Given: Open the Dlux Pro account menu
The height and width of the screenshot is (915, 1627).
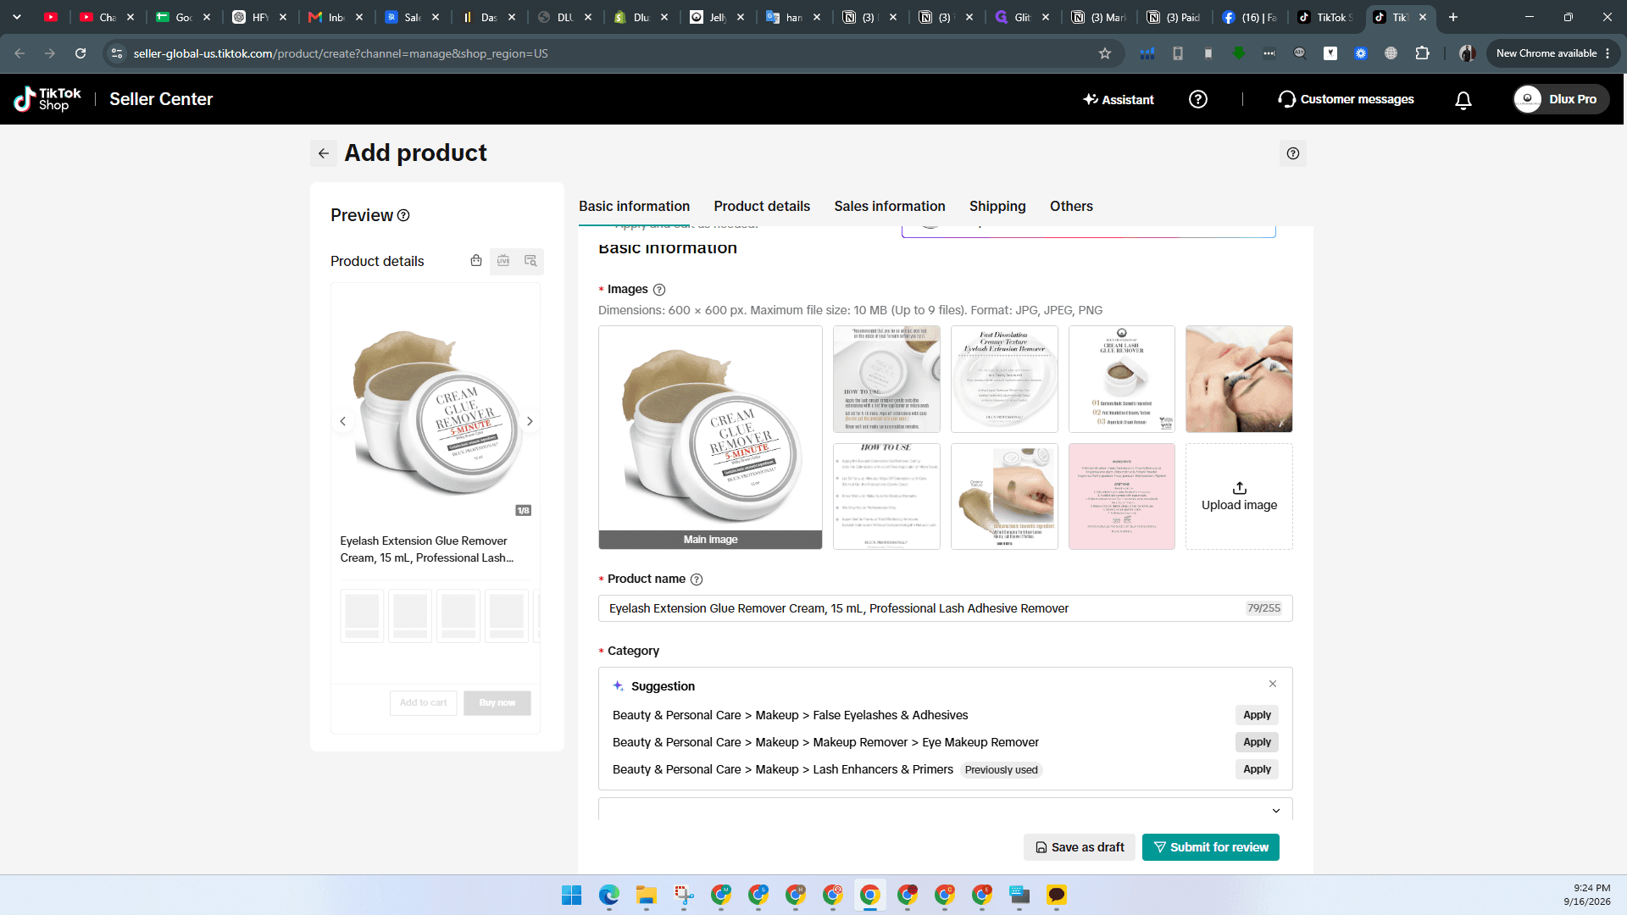Looking at the screenshot, I should pos(1561,99).
